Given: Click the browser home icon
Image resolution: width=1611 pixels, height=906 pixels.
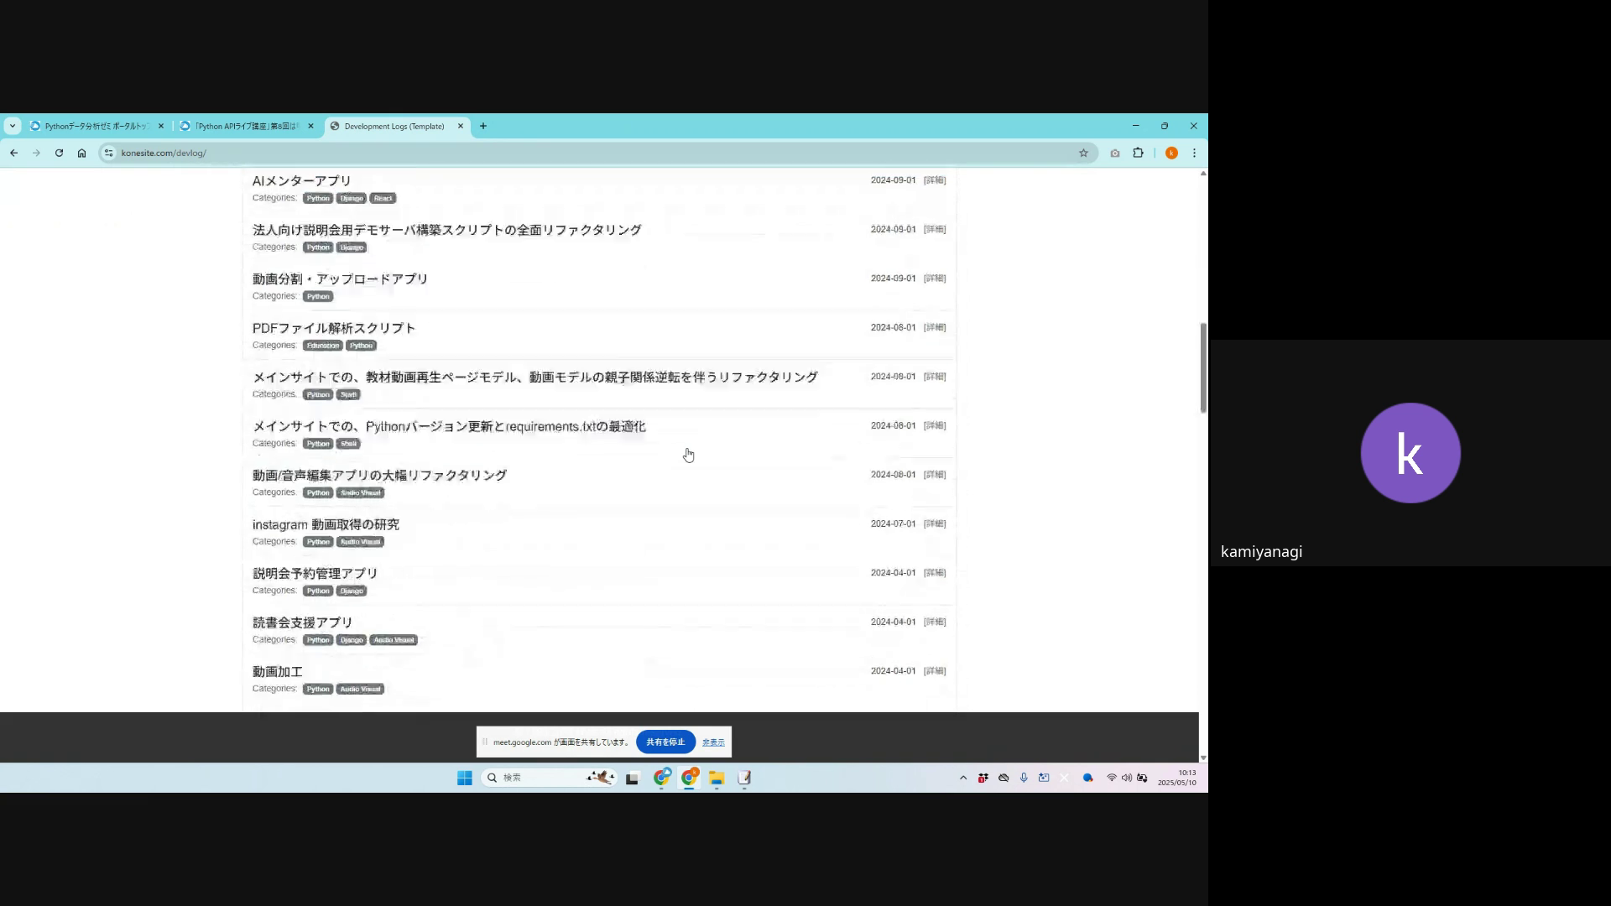Looking at the screenshot, I should pos(81,153).
